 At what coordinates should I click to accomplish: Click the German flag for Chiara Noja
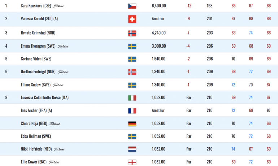[x=132, y=124]
